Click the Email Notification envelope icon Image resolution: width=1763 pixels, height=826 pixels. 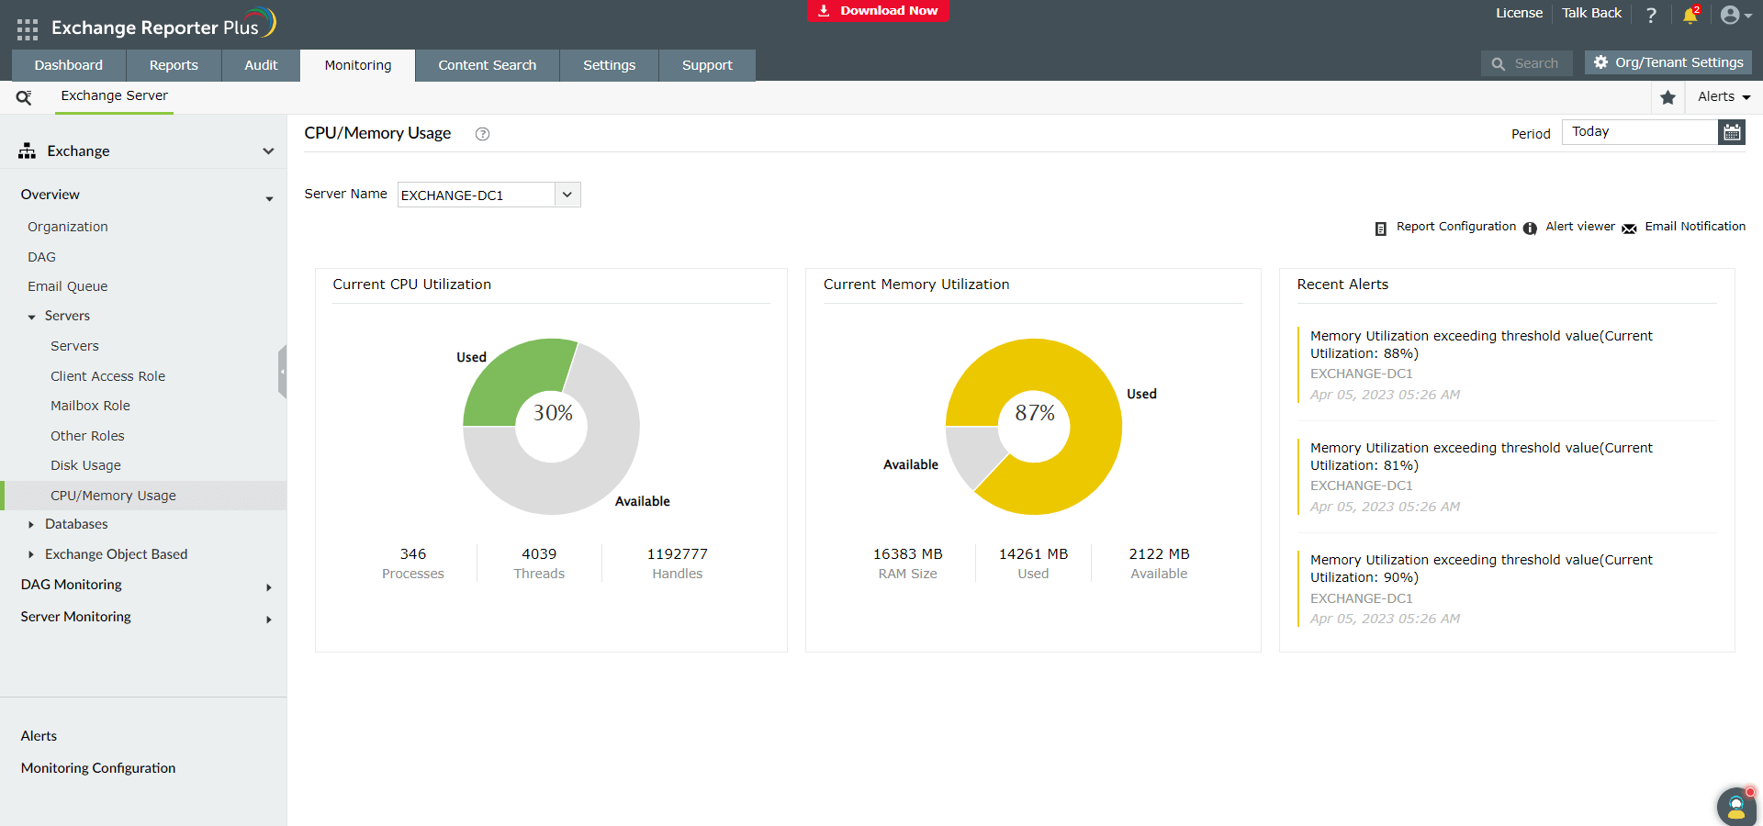pyautogui.click(x=1629, y=229)
